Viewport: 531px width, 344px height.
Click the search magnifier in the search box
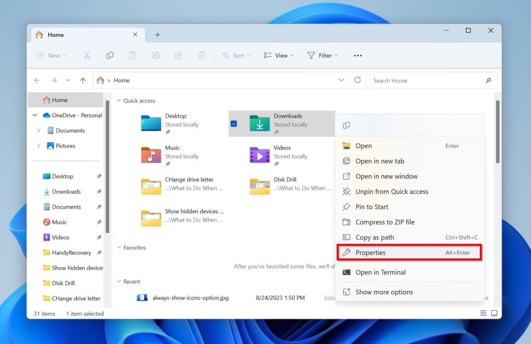point(488,80)
